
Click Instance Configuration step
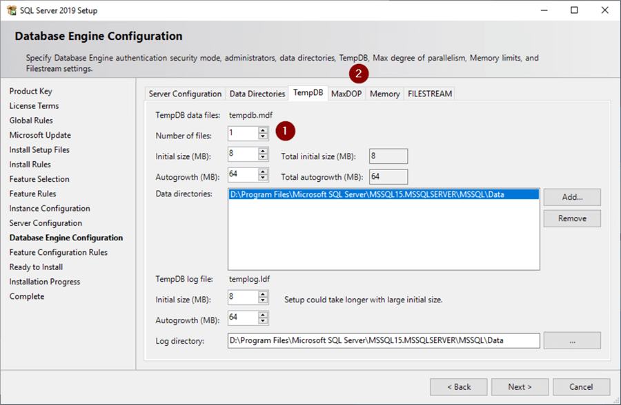click(x=50, y=208)
